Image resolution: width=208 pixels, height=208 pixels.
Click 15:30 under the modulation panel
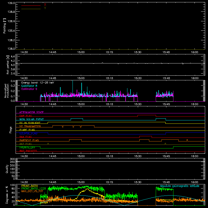138,104
